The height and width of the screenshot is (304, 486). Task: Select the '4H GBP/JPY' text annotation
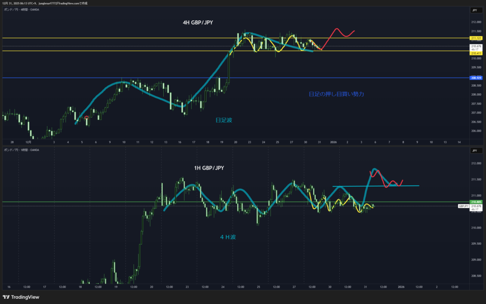pyautogui.click(x=197, y=22)
